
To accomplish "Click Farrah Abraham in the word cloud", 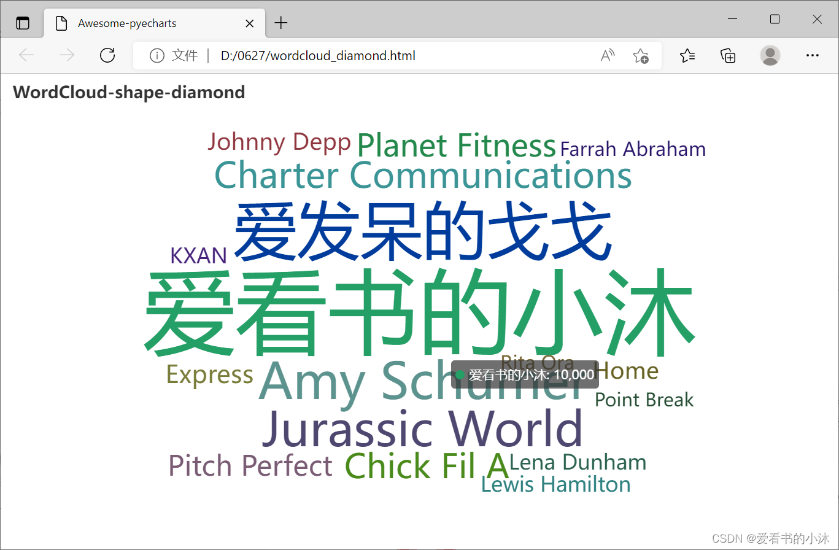I will [633, 149].
